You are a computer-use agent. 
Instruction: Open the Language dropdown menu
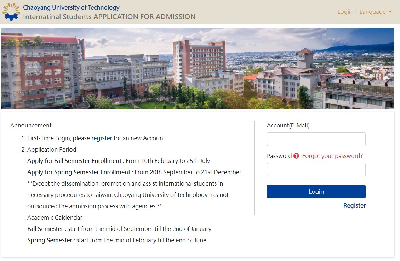tap(375, 12)
